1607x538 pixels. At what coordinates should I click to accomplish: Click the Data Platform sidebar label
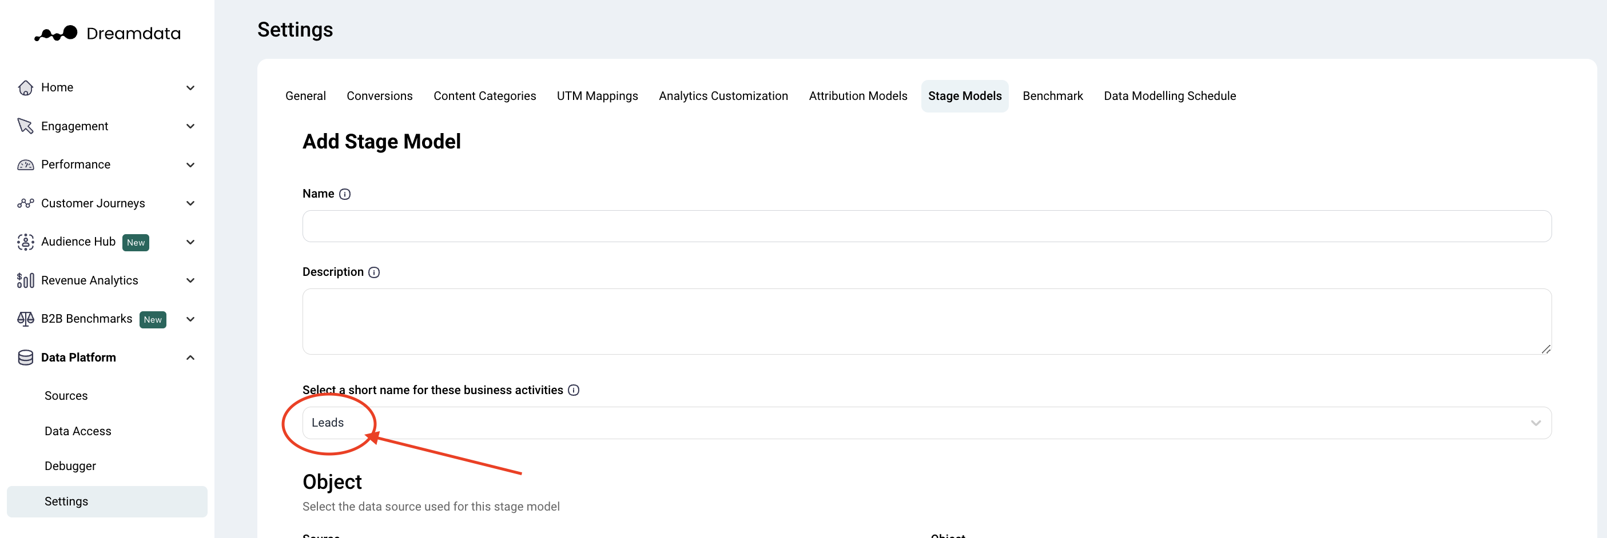(x=78, y=358)
